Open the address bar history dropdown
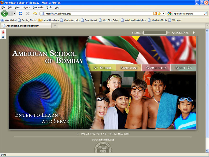This screenshot has height=157, width=209. coord(163,14)
